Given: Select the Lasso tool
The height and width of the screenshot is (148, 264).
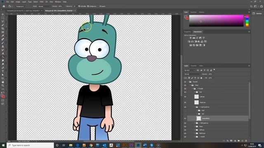Looking at the screenshot, I should (3, 21).
